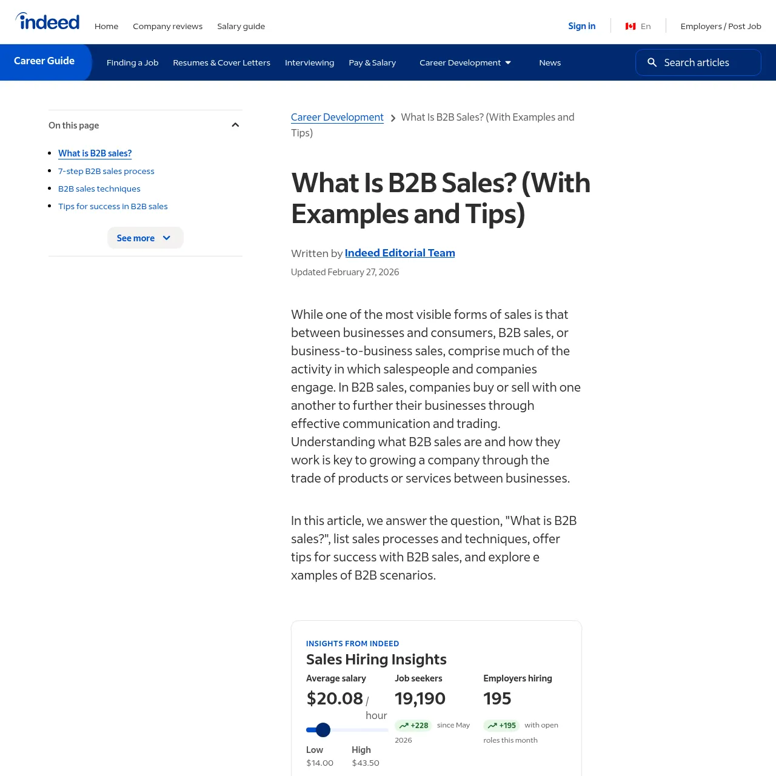776x776 pixels.
Task: Click the average salary slider handle
Action: [x=323, y=730]
